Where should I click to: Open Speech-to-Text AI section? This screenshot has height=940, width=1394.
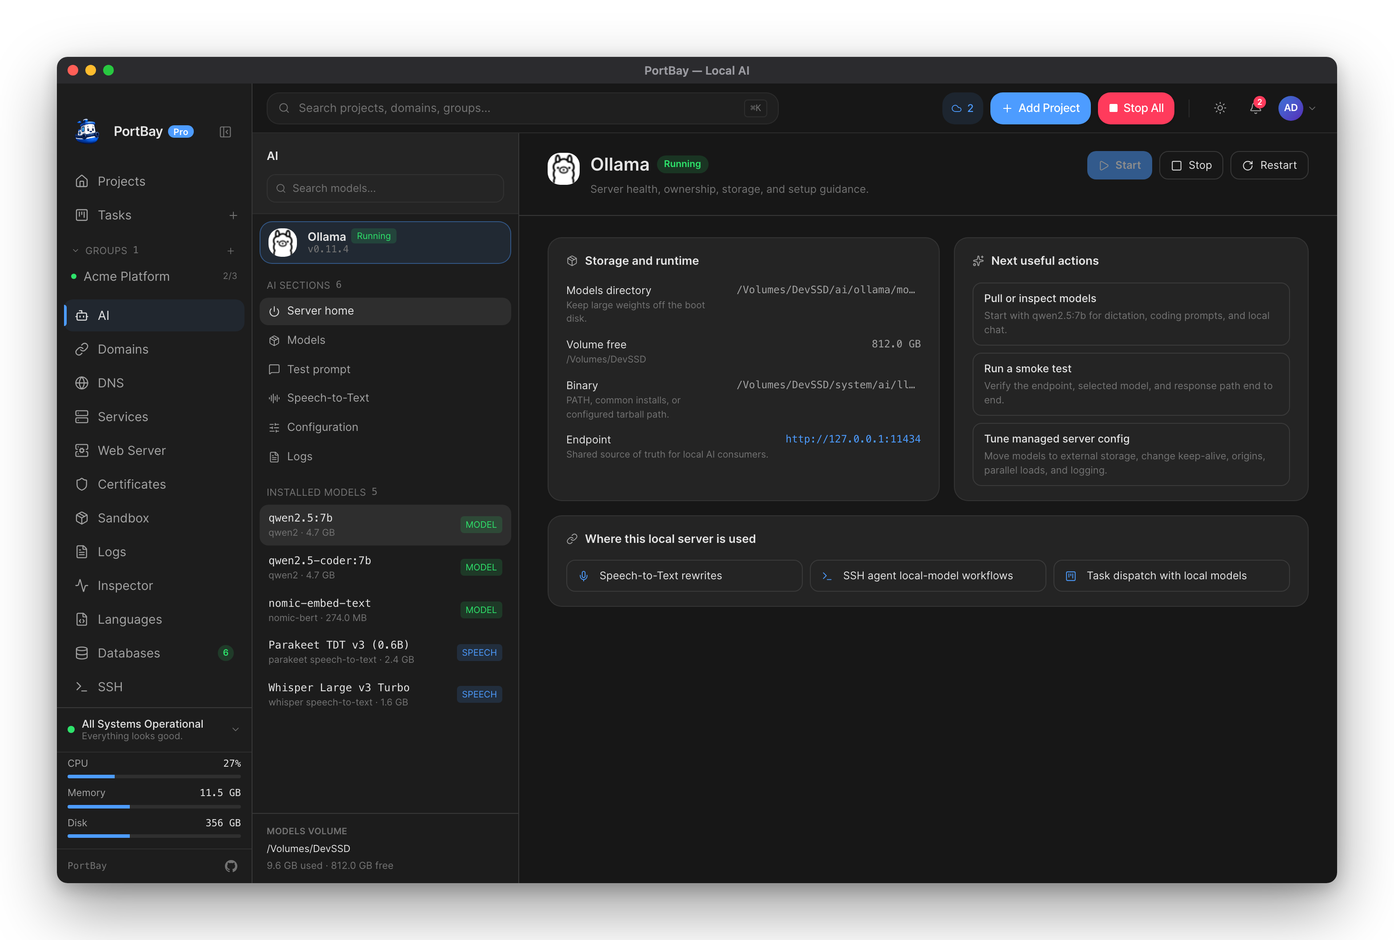385,398
